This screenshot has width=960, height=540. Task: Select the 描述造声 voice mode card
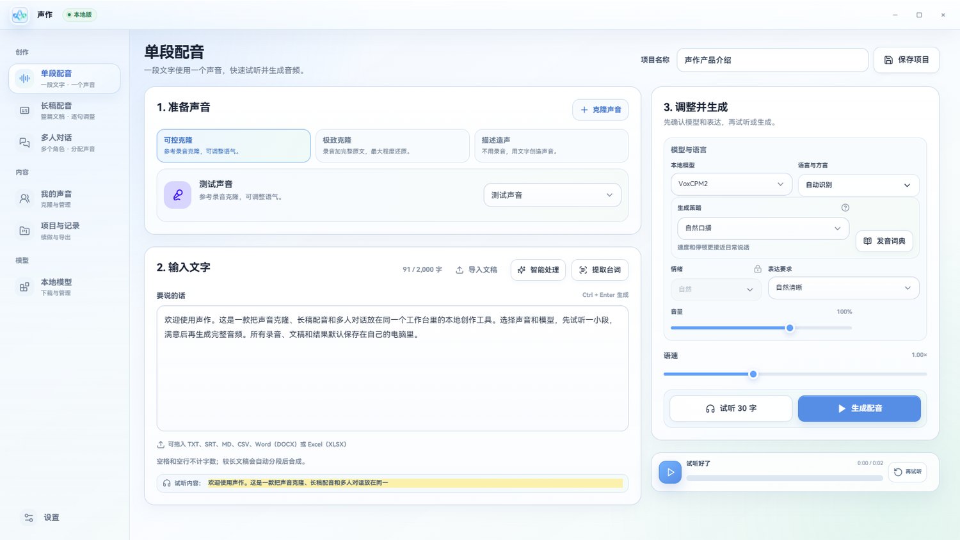point(552,146)
